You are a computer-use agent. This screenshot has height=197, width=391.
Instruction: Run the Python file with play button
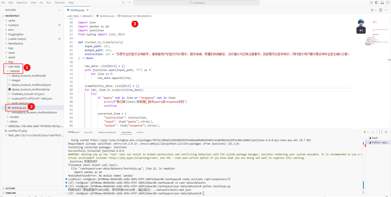tap(372, 10)
